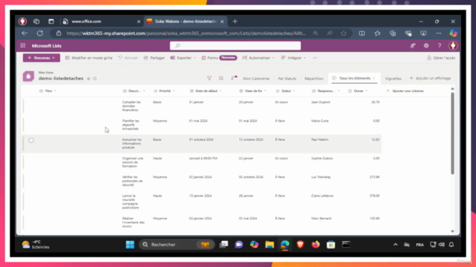Expand the Nouveau button dropdown
The width and height of the screenshot is (476, 267).
click(54, 58)
